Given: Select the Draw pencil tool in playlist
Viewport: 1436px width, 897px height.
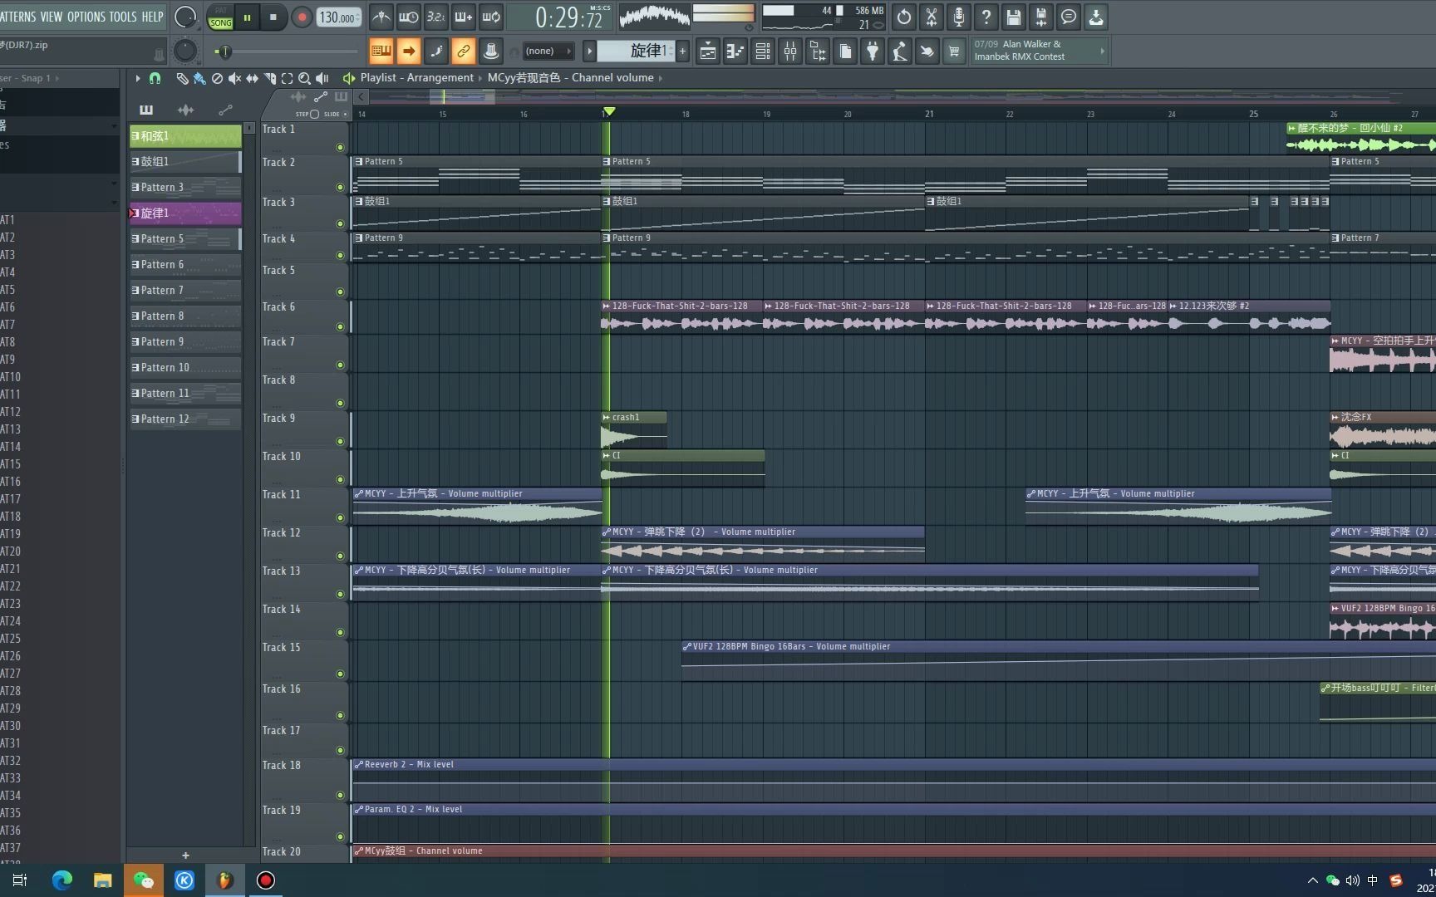Looking at the screenshot, I should click(182, 78).
